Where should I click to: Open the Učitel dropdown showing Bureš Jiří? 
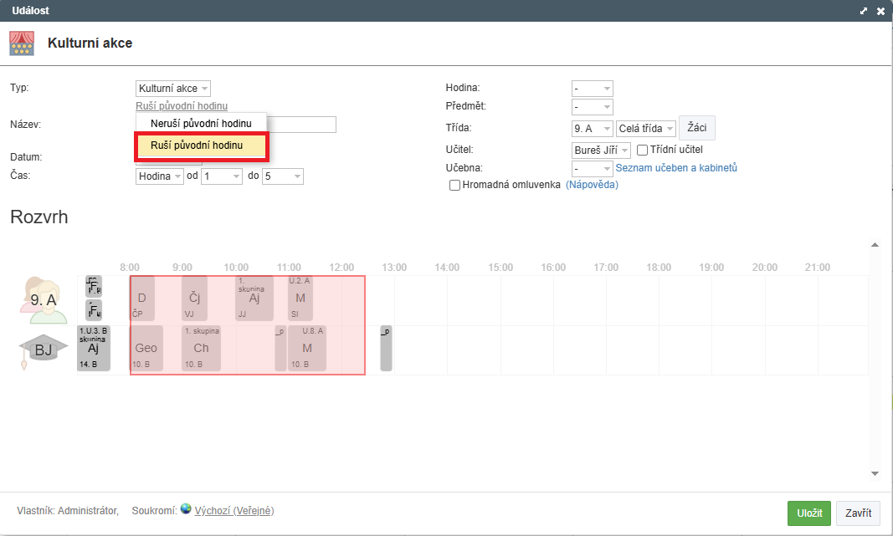click(x=601, y=151)
